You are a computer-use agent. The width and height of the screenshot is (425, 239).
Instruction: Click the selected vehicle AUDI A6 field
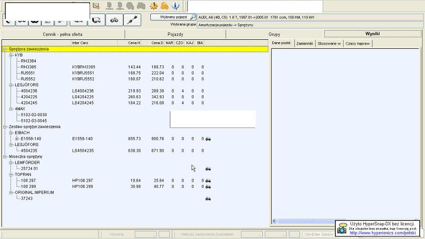tap(310, 17)
